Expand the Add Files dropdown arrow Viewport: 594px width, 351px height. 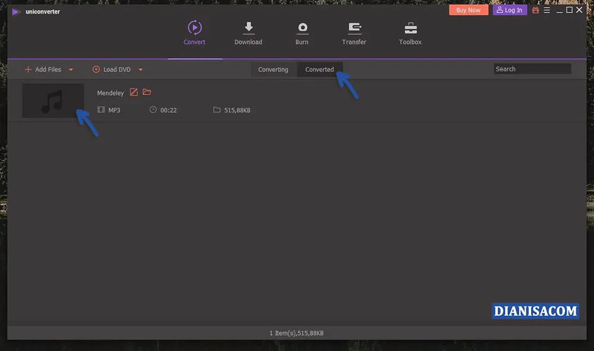pyautogui.click(x=71, y=69)
